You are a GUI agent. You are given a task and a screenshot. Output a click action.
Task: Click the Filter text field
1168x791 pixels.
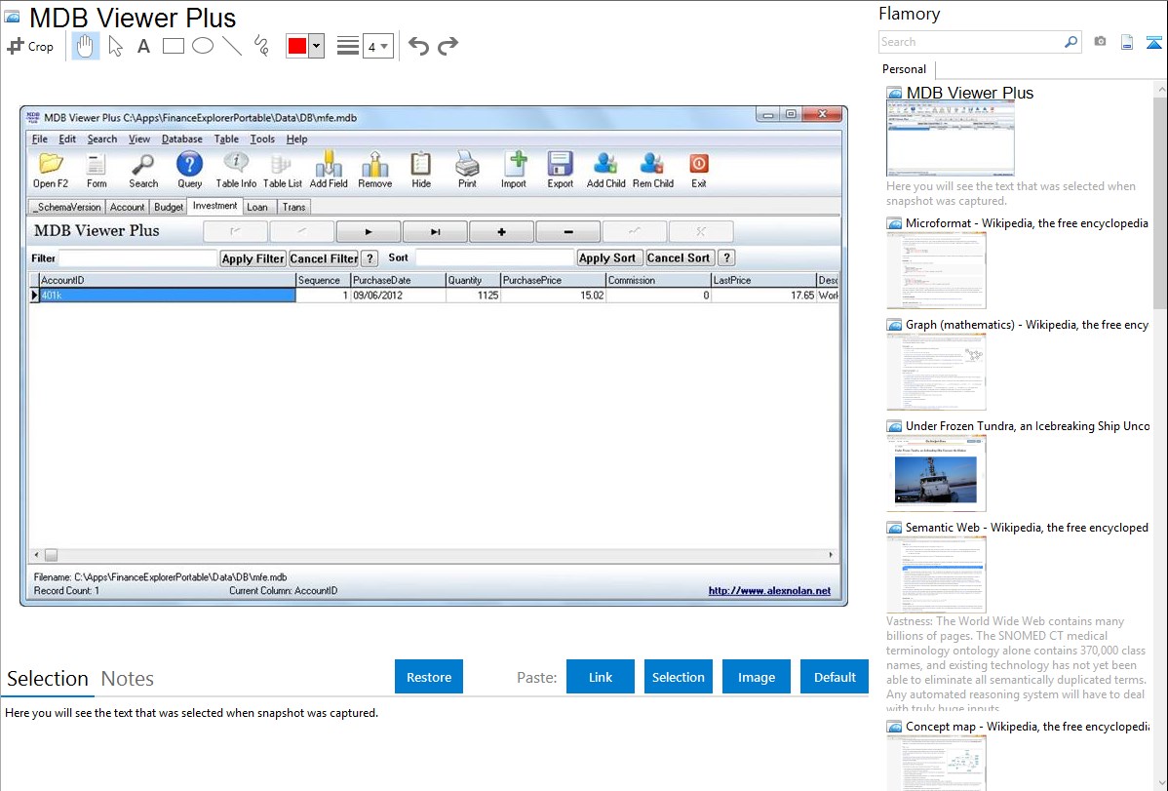pos(137,258)
